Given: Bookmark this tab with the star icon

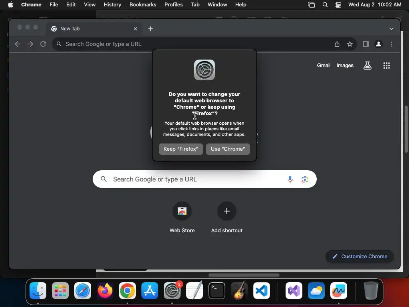Looking at the screenshot, I should pyautogui.click(x=350, y=44).
